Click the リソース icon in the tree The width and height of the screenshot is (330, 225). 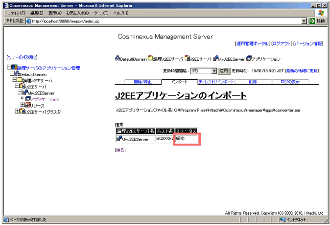coord(28,105)
